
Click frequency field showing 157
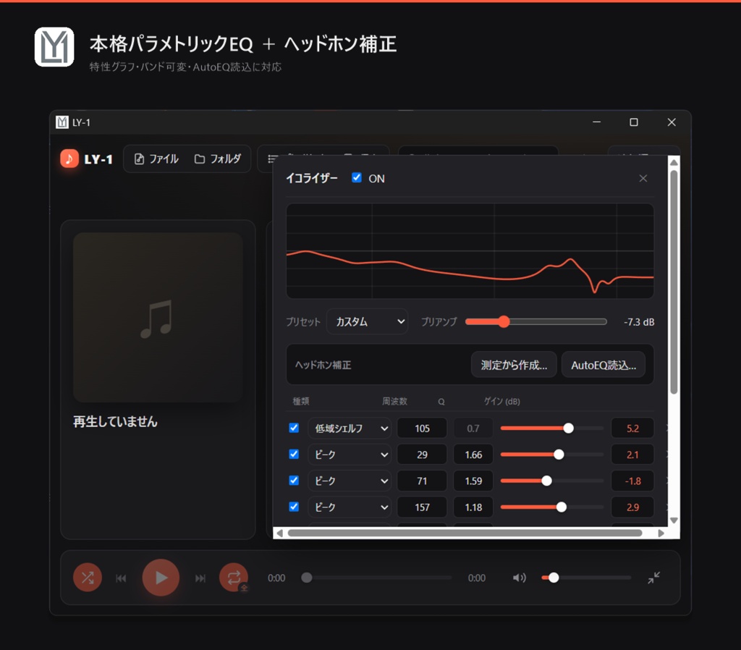422,507
